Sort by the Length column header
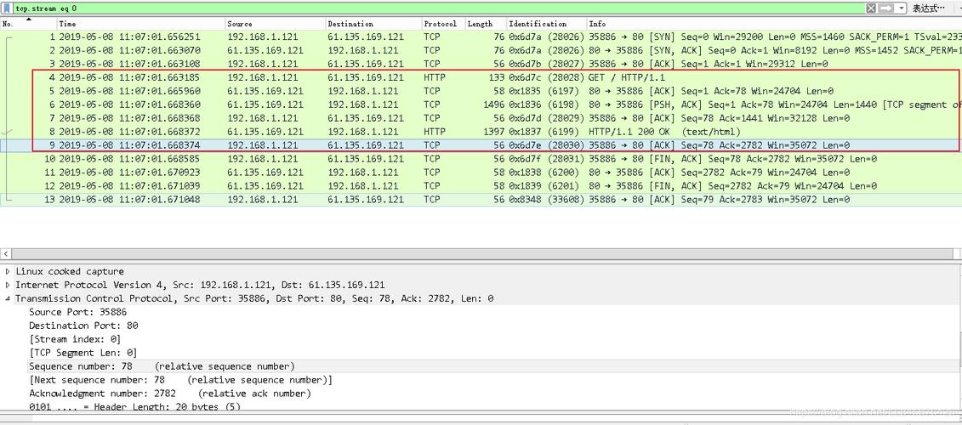This screenshot has width=962, height=425. click(x=486, y=23)
